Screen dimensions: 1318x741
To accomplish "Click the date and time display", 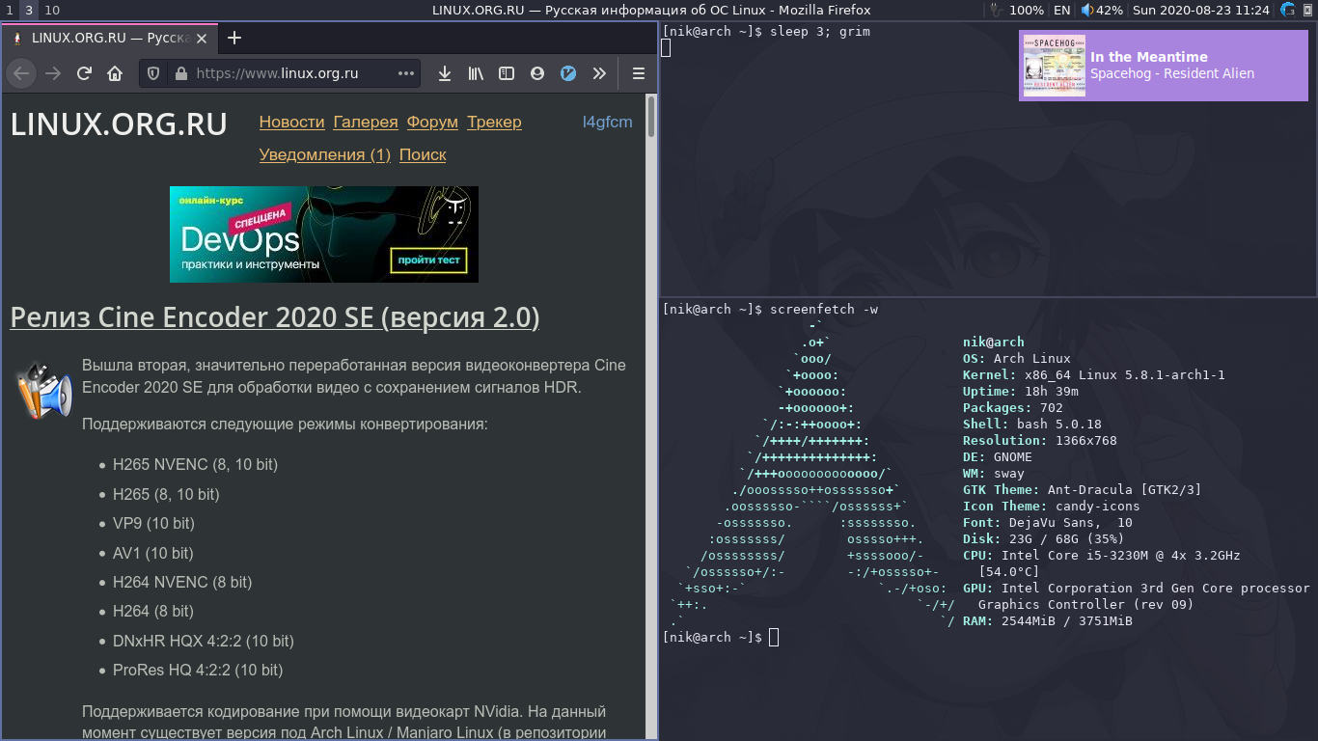I will [1200, 10].
